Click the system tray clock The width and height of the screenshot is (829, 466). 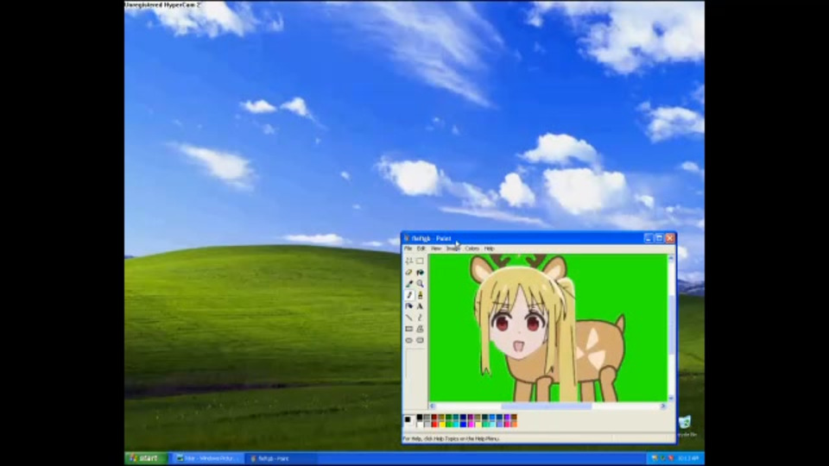pos(688,458)
